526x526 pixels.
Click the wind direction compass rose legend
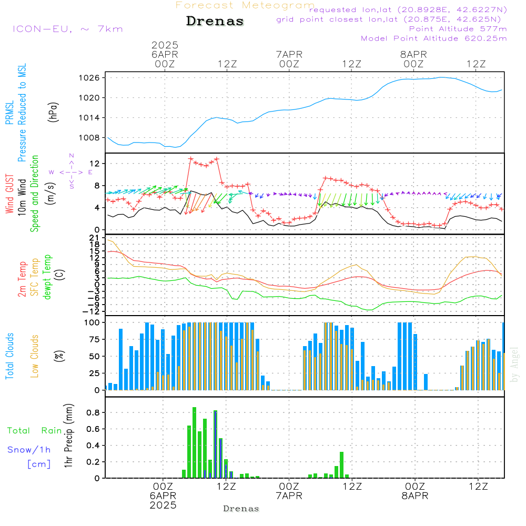pyautogui.click(x=71, y=171)
